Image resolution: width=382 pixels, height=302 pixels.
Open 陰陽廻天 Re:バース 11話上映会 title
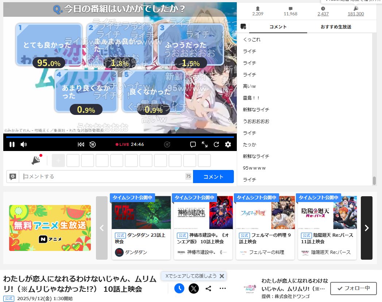(327, 238)
